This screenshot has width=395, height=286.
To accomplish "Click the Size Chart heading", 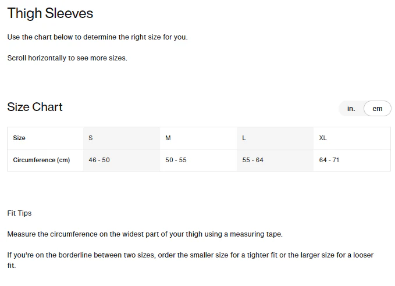I will (x=35, y=107).
